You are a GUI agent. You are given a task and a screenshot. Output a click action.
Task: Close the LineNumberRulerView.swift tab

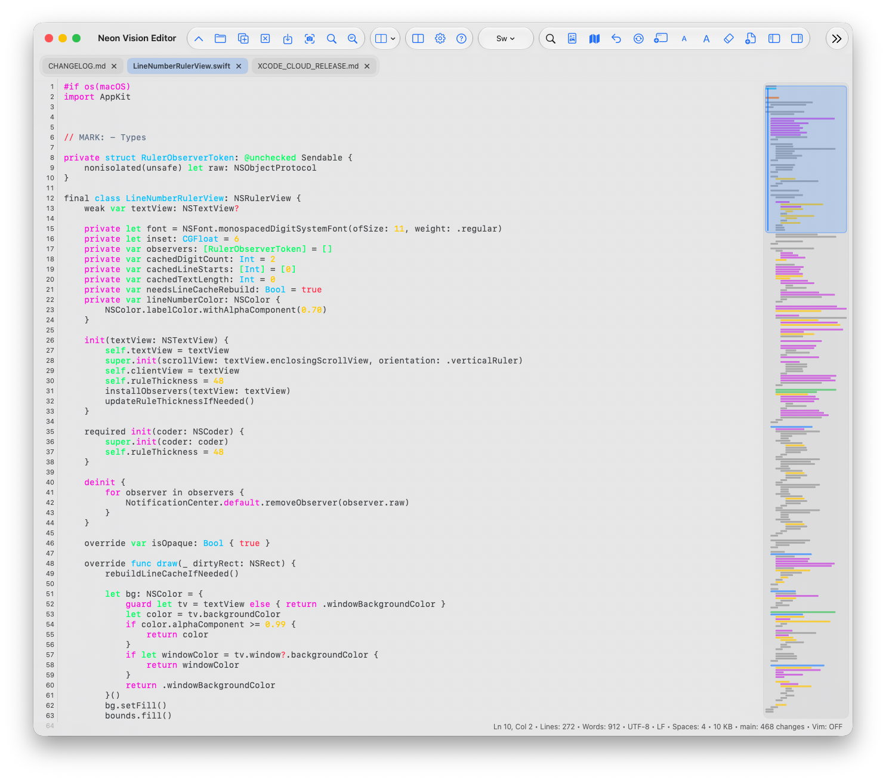pyautogui.click(x=239, y=66)
